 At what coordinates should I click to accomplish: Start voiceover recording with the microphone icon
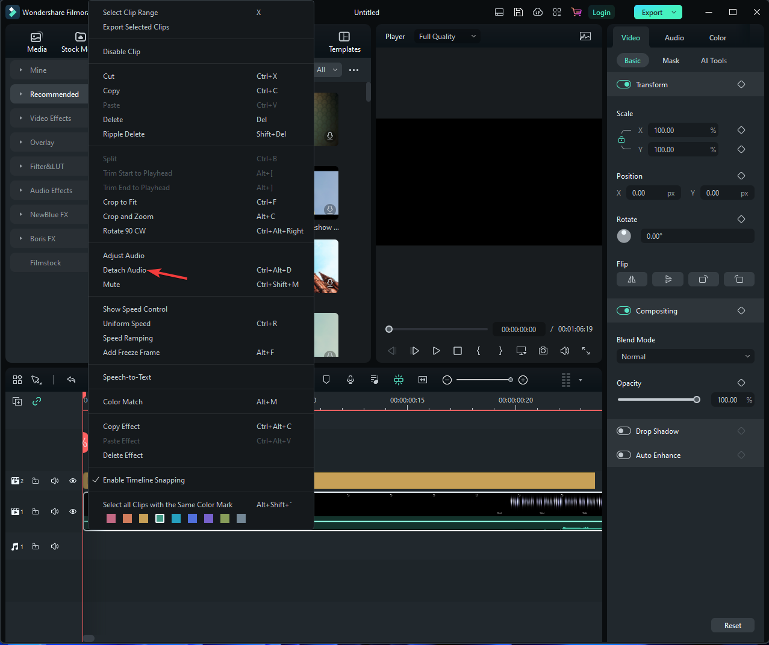point(350,380)
